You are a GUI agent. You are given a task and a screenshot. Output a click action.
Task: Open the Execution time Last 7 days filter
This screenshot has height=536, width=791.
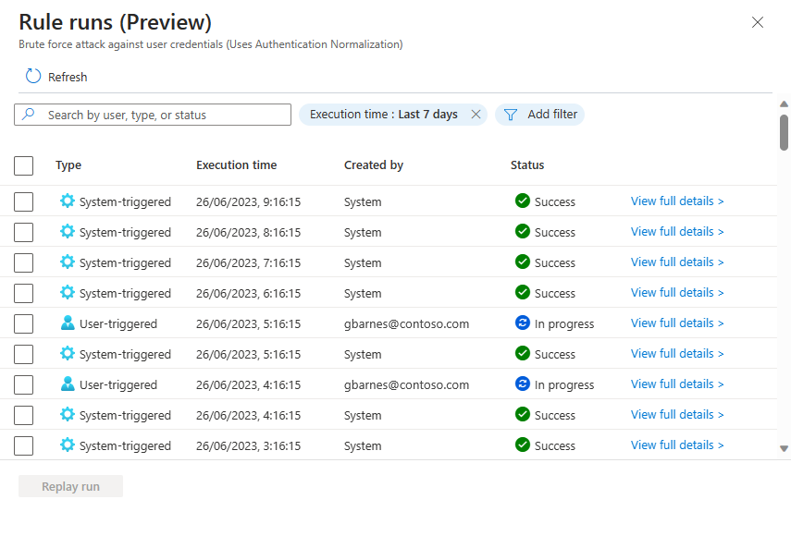[385, 115]
